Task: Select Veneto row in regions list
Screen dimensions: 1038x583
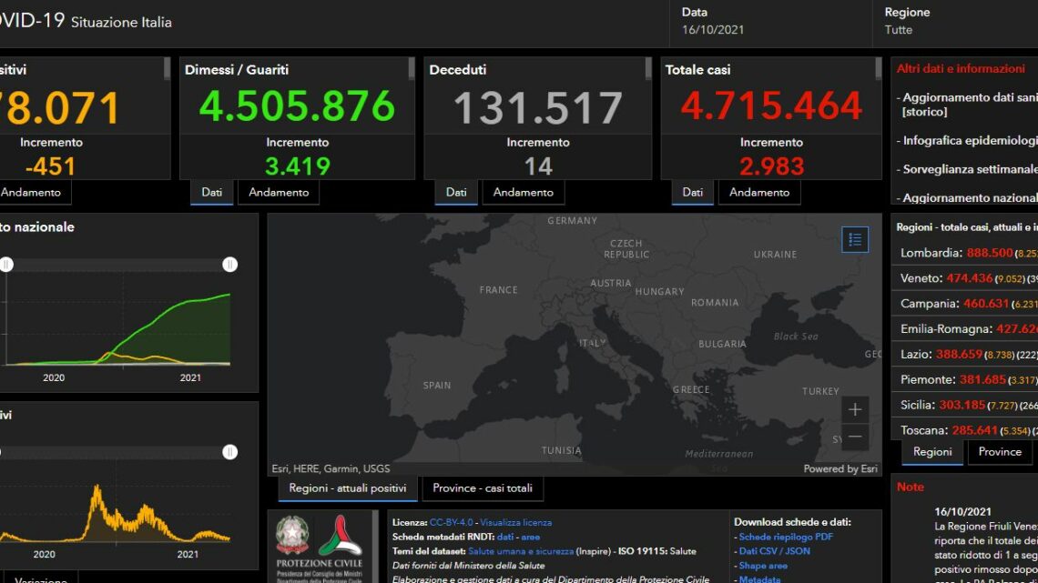Action: point(964,278)
